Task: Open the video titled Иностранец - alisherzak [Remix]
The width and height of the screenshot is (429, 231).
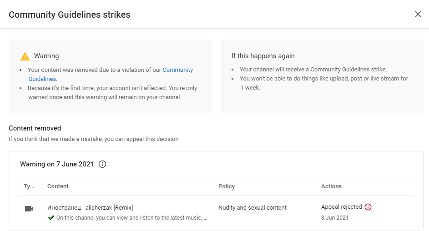Action: click(x=90, y=207)
